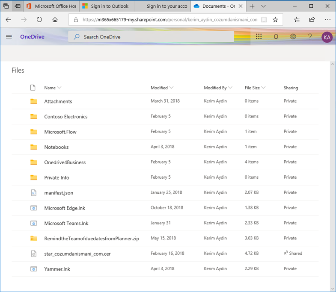Image resolution: width=336 pixels, height=292 pixels.
Task: Click the share page icon
Action: click(312, 20)
